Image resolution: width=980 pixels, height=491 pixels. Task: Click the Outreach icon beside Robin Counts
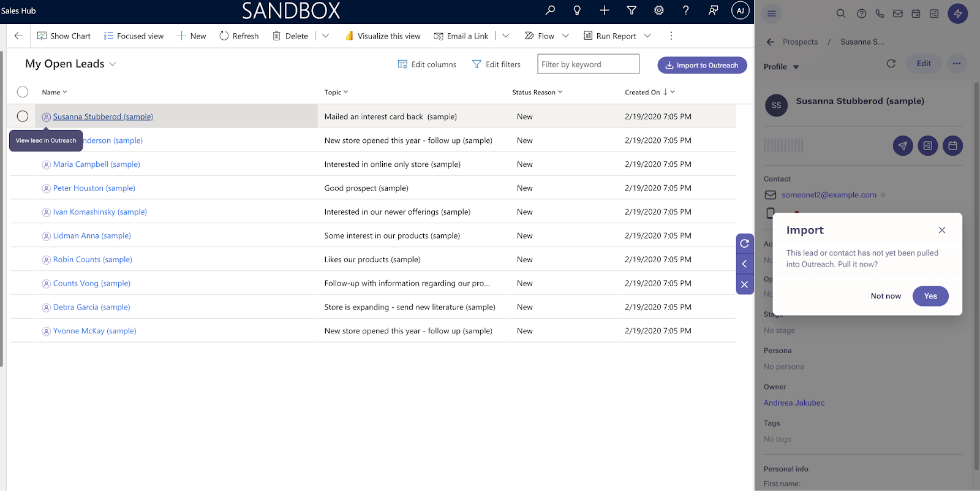tap(46, 260)
